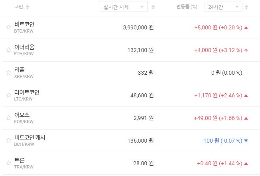Open the 24시간 period dropdown
Viewport: 260px width, 176px height.
(223, 7)
